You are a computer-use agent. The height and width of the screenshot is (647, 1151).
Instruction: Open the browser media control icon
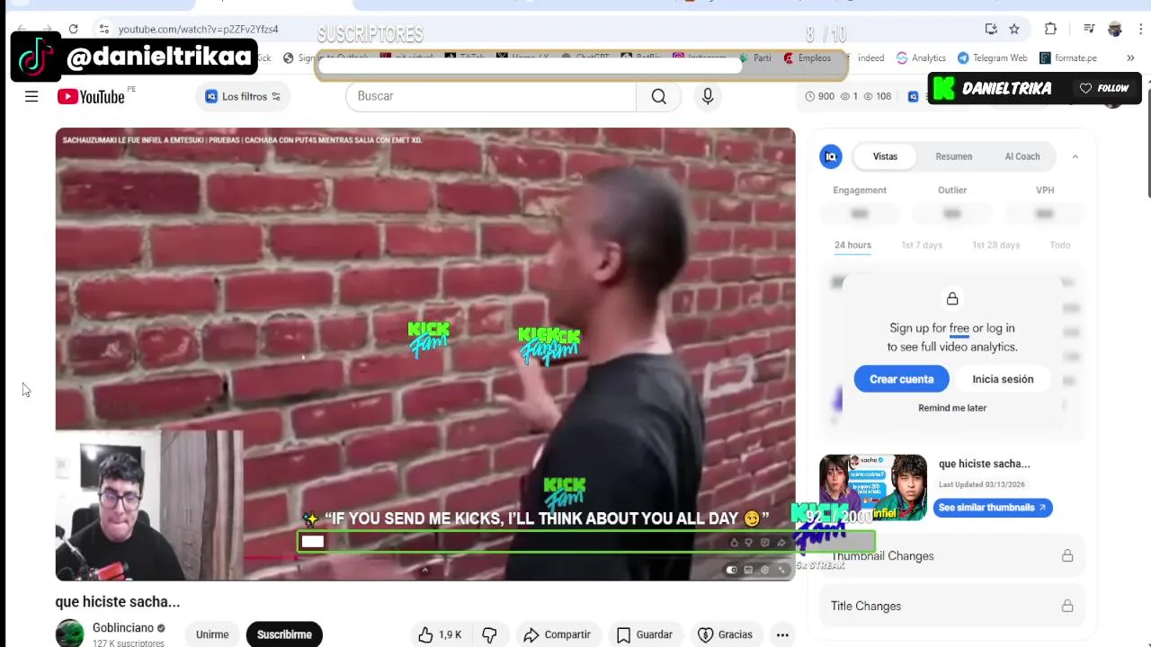point(1089,29)
